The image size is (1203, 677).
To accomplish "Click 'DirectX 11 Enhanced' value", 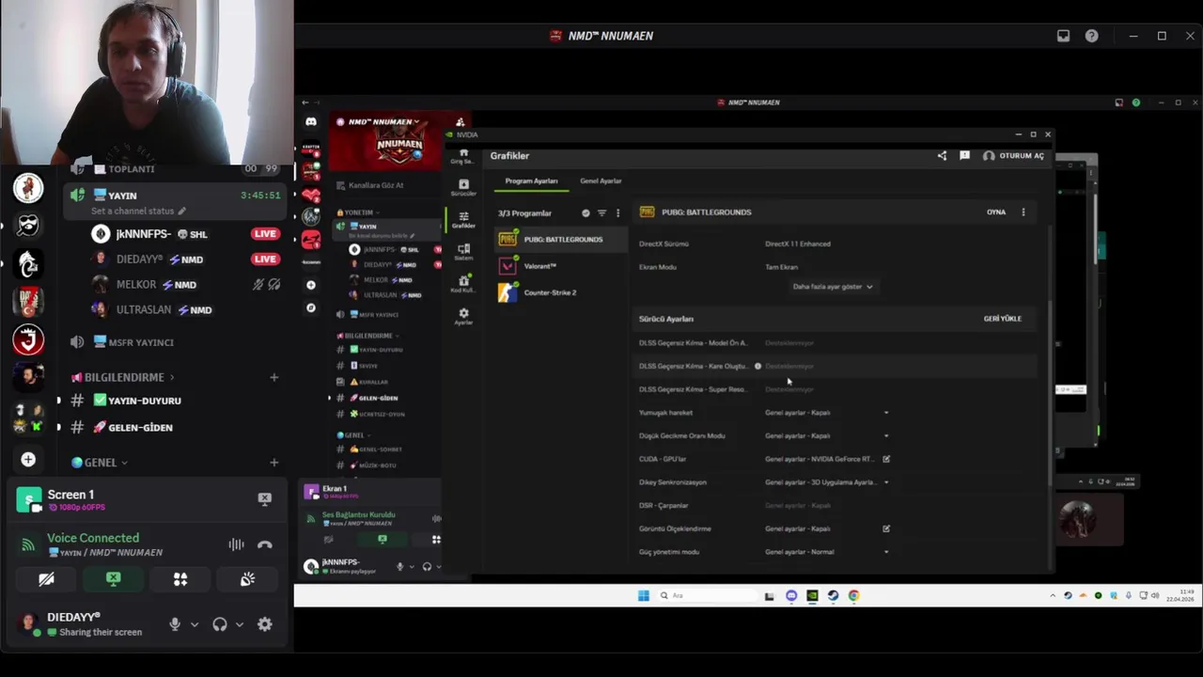I will (797, 244).
